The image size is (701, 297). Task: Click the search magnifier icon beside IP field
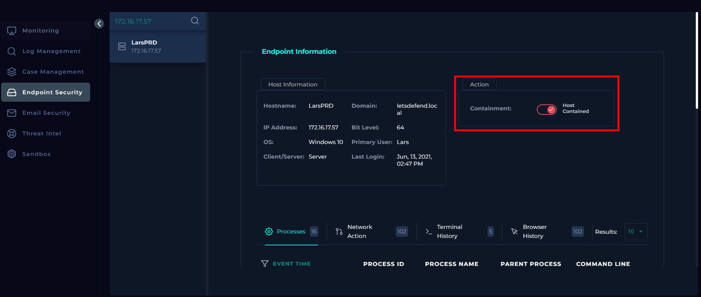pyautogui.click(x=195, y=21)
